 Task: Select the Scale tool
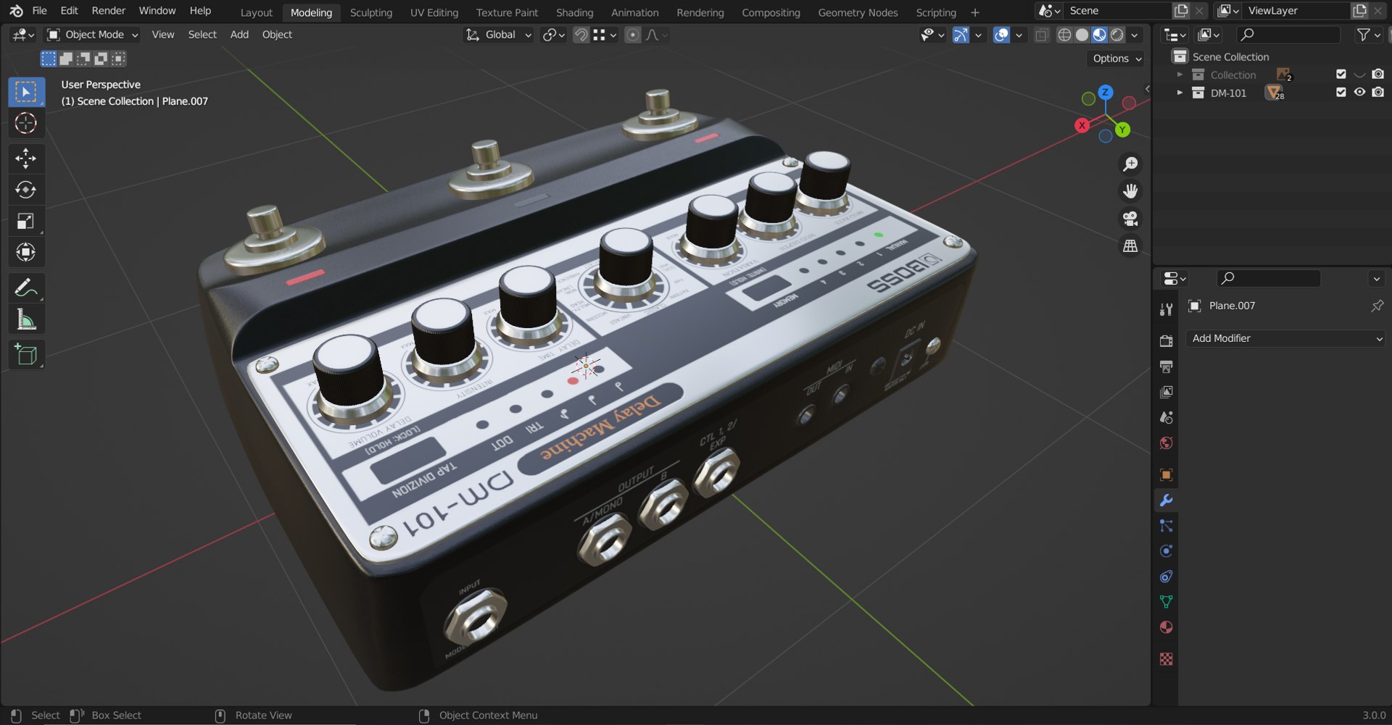26,221
